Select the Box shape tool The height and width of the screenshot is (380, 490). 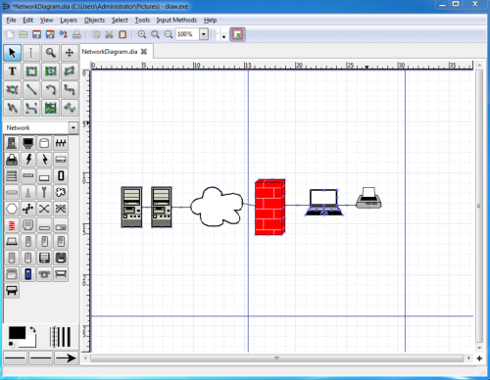tap(31, 71)
